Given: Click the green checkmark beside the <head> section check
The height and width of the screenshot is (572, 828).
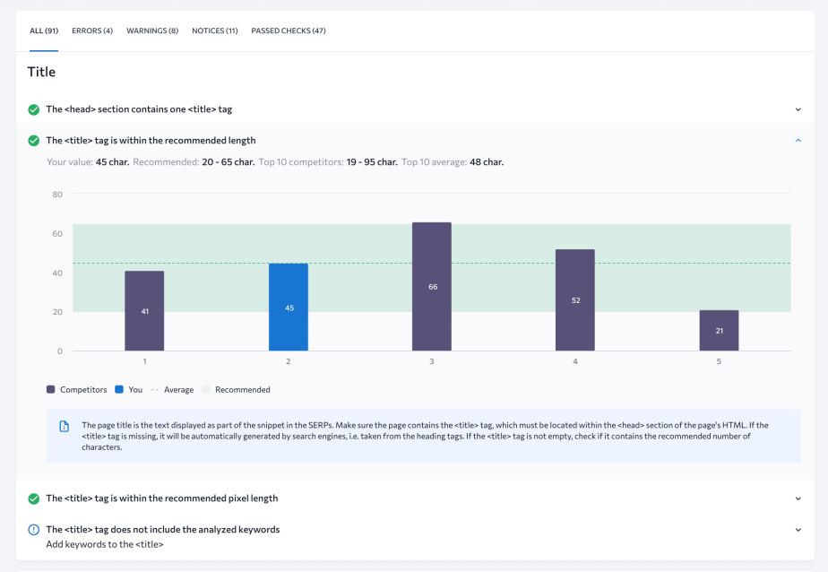Looking at the screenshot, I should coord(32,108).
